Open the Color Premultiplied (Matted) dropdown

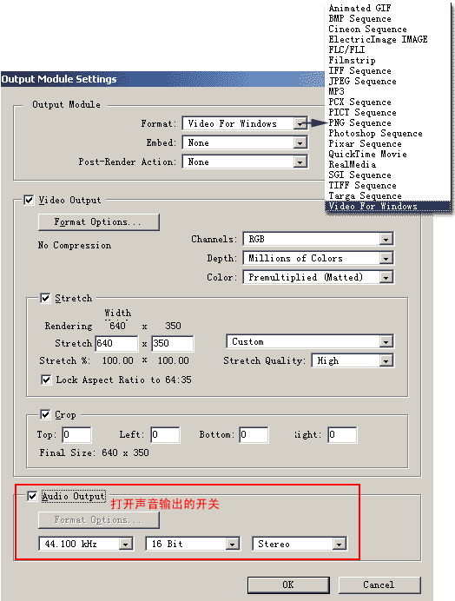[318, 277]
